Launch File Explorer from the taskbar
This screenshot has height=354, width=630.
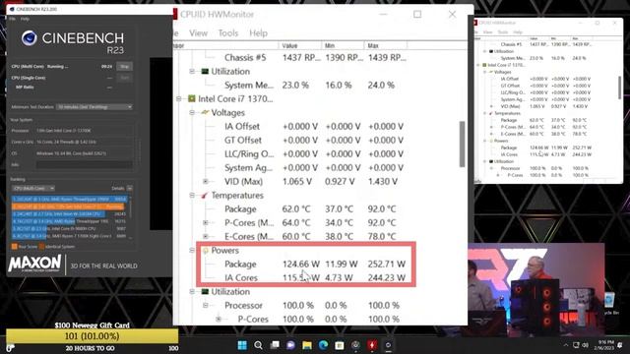(x=307, y=345)
